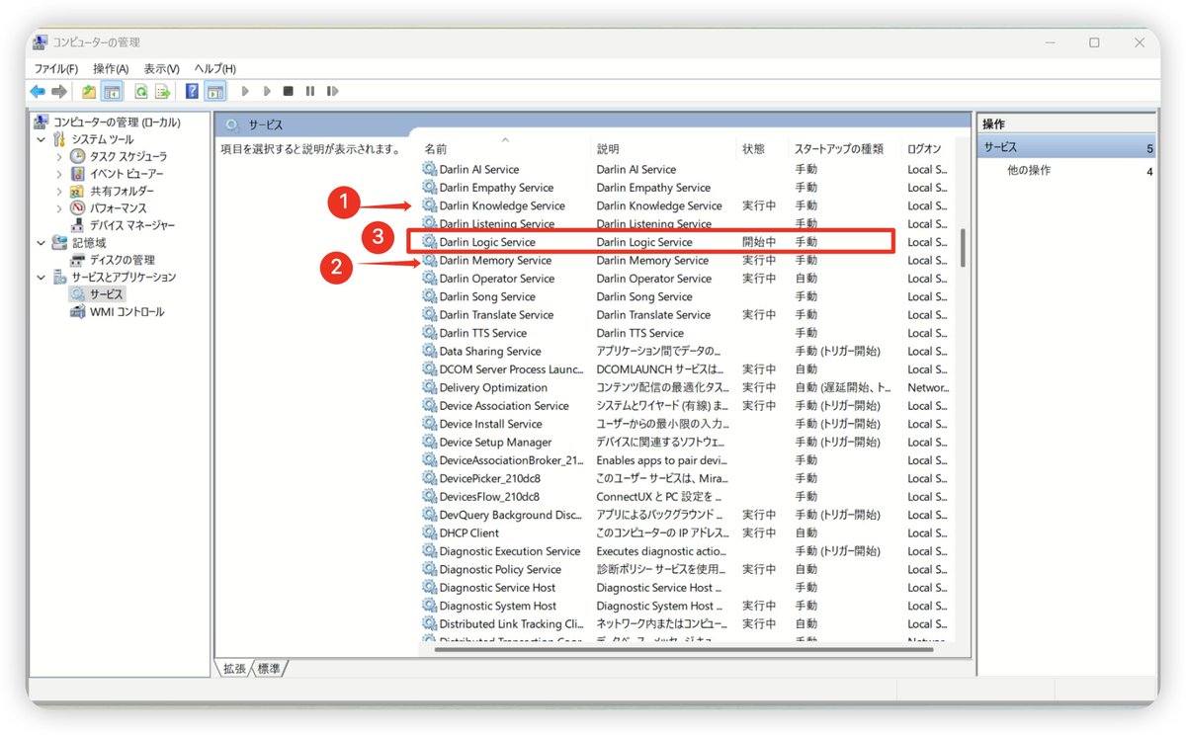1186x735 pixels.
Task: Select WMI コントロール in the tree
Action: [x=127, y=312]
